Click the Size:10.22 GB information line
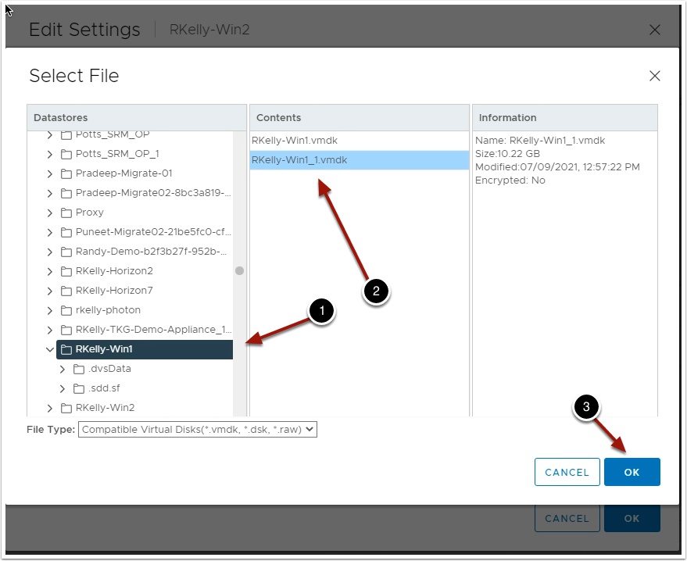The height and width of the screenshot is (561, 687). point(507,154)
